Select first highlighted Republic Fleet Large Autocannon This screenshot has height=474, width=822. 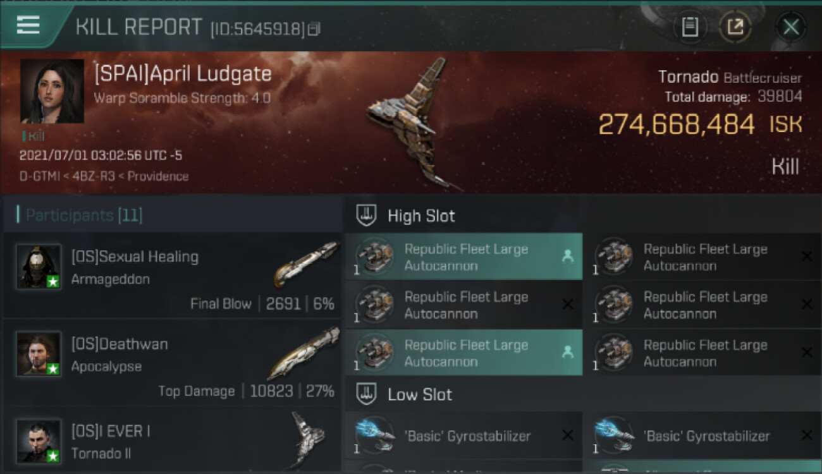pos(464,257)
